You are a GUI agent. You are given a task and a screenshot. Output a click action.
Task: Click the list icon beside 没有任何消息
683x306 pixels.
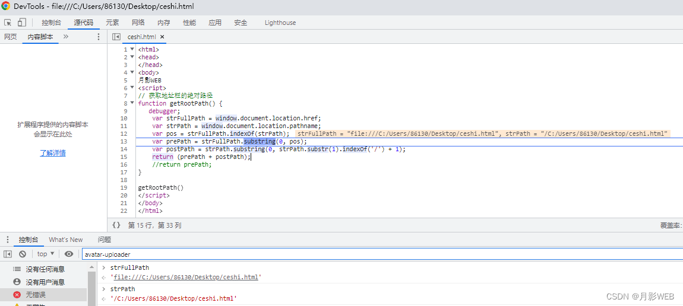pos(17,269)
